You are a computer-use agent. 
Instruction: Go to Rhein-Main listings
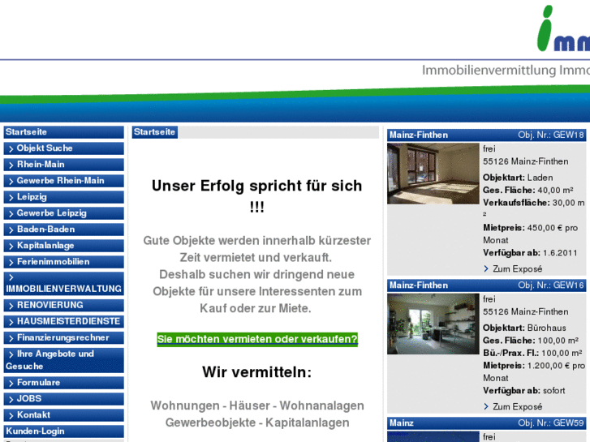click(63, 165)
